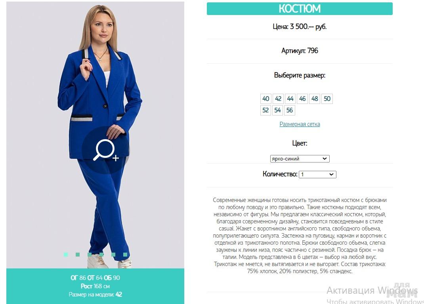Pick size 46 option
This screenshot has height=304, width=424.
click(302, 99)
